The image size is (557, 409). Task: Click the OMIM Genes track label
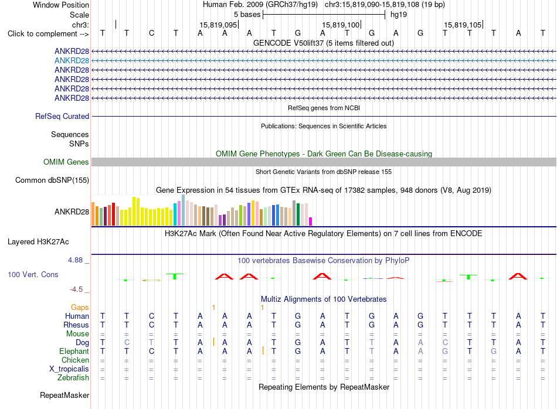66,162
